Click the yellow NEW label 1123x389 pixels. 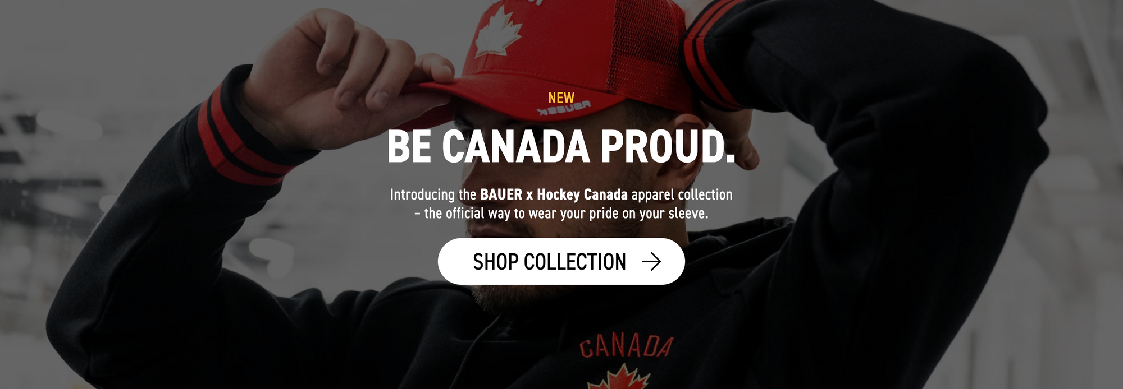[x=561, y=98]
